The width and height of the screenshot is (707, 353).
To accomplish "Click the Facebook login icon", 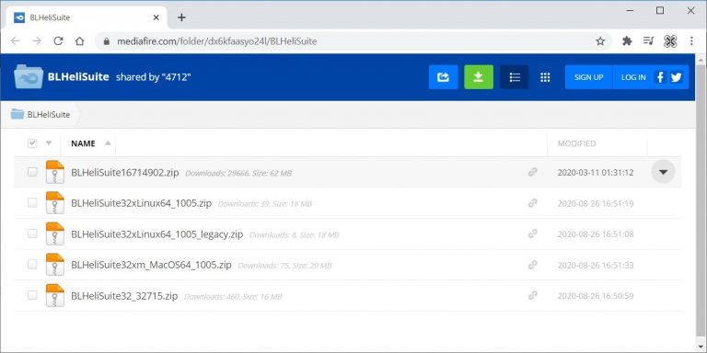I will [x=660, y=77].
